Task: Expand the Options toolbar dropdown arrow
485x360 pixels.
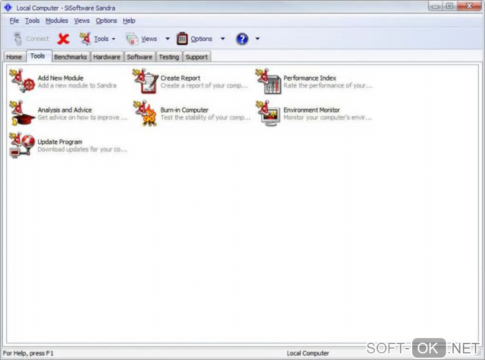Action: 223,39
